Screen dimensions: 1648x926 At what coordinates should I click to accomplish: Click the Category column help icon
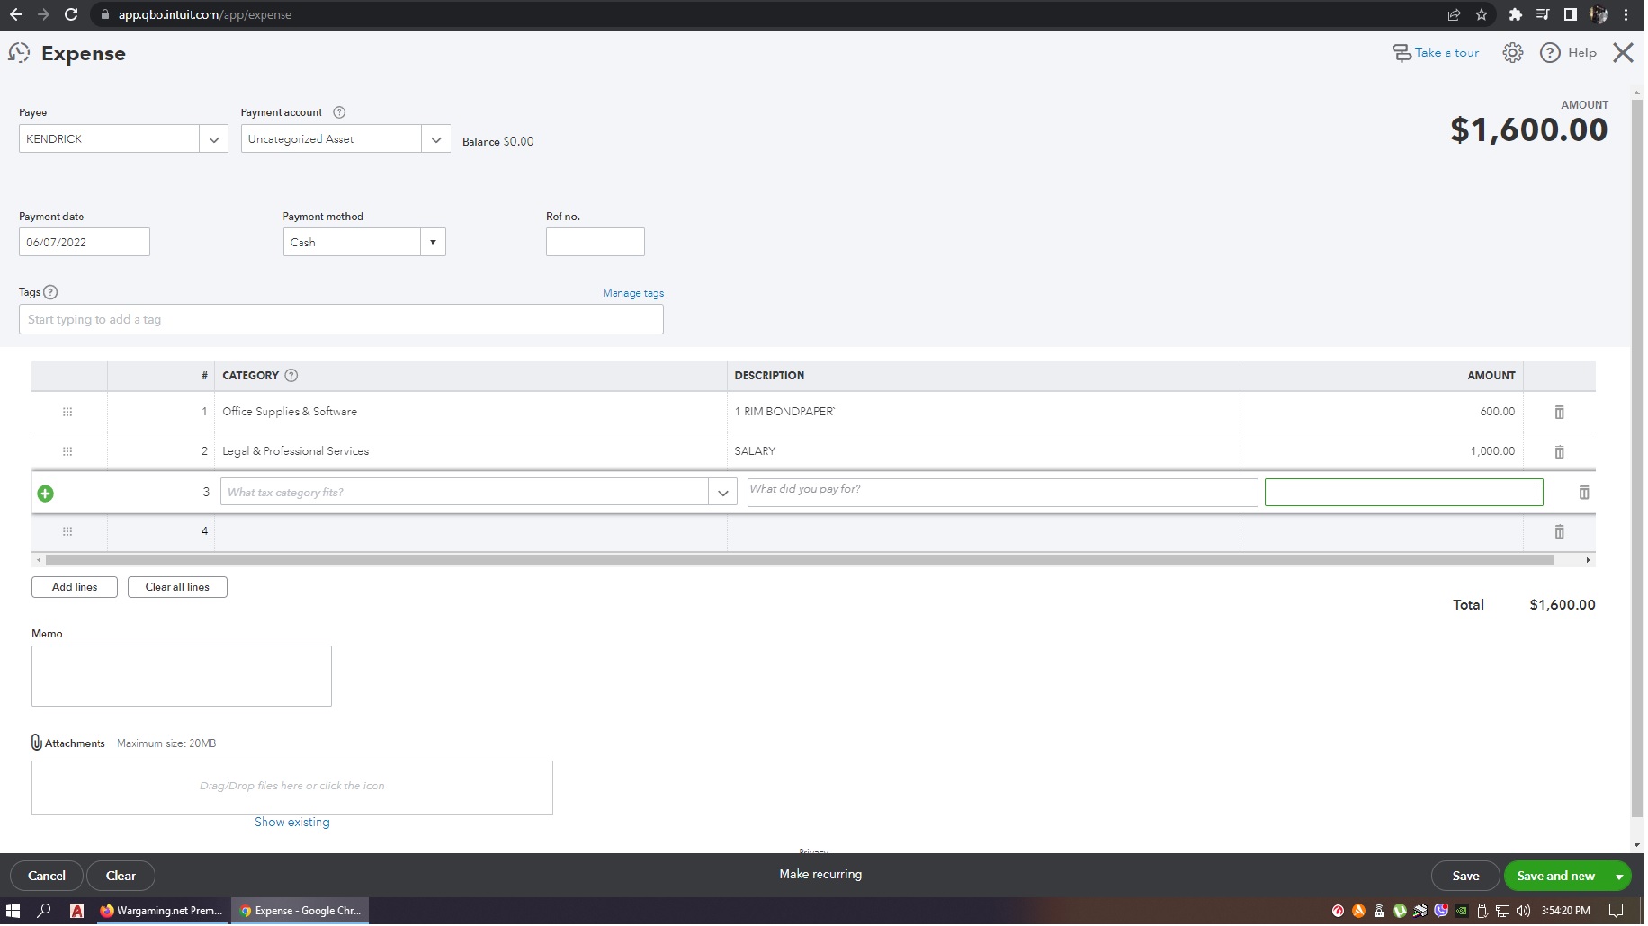pyautogui.click(x=291, y=377)
